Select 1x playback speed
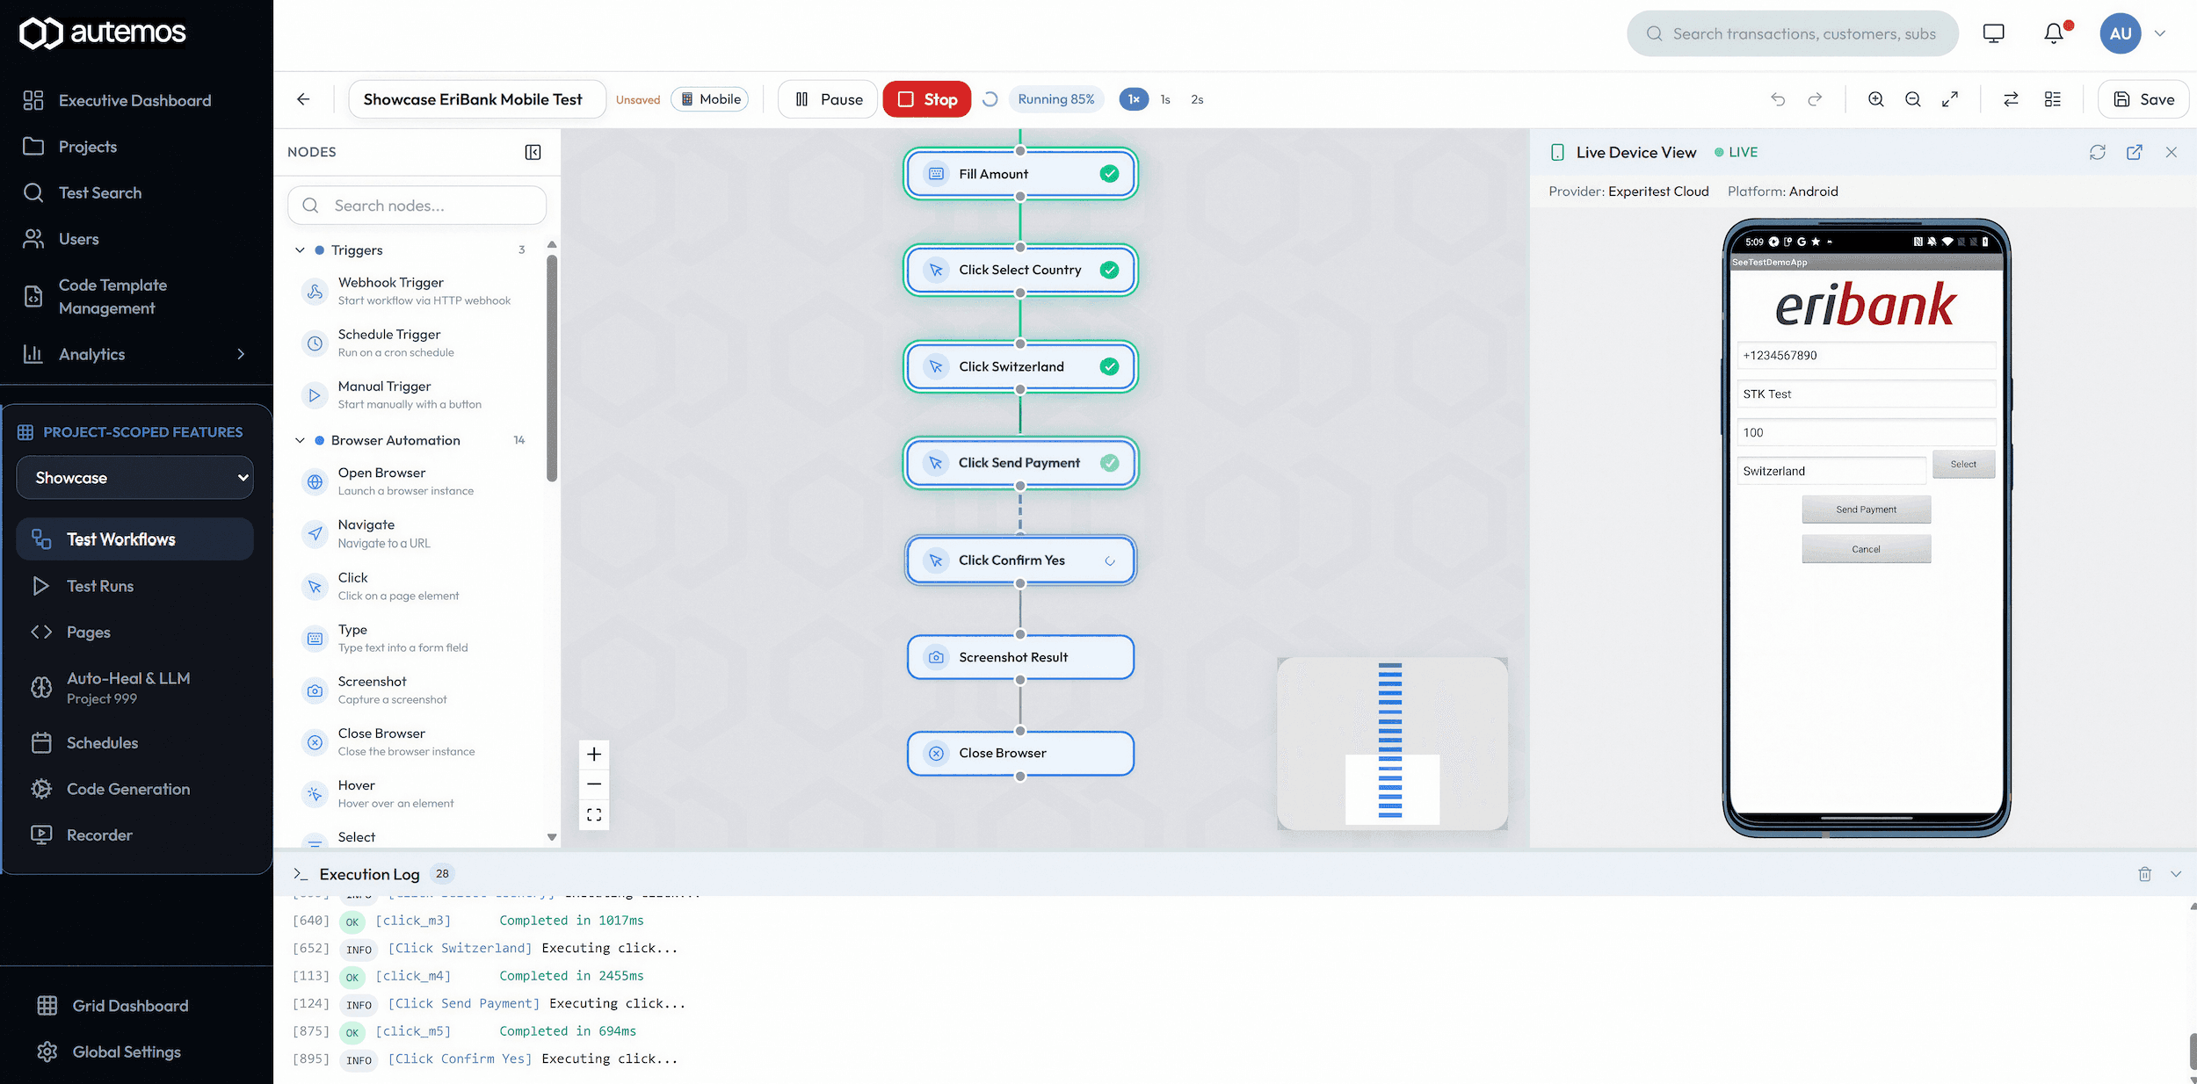Viewport: 2197px width, 1084px height. tap(1134, 99)
